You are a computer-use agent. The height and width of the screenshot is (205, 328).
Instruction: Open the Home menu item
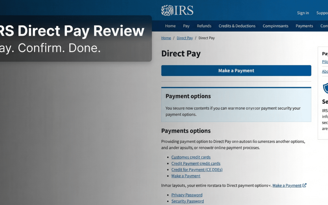pos(170,26)
